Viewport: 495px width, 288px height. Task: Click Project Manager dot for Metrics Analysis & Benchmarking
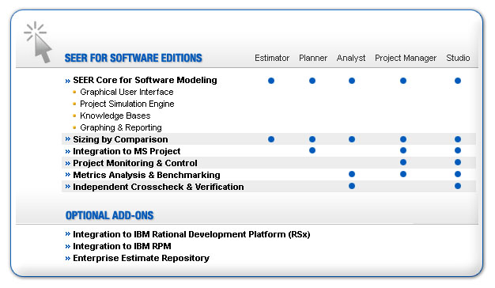pos(403,174)
